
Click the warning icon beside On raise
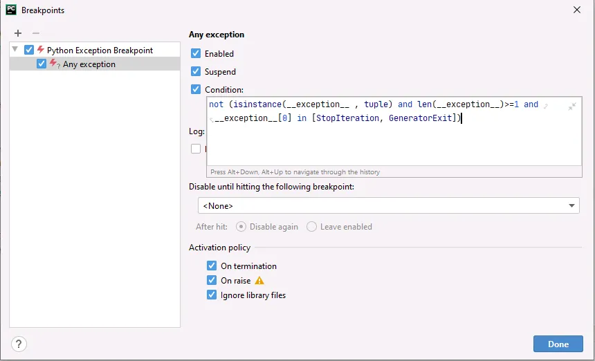click(259, 281)
